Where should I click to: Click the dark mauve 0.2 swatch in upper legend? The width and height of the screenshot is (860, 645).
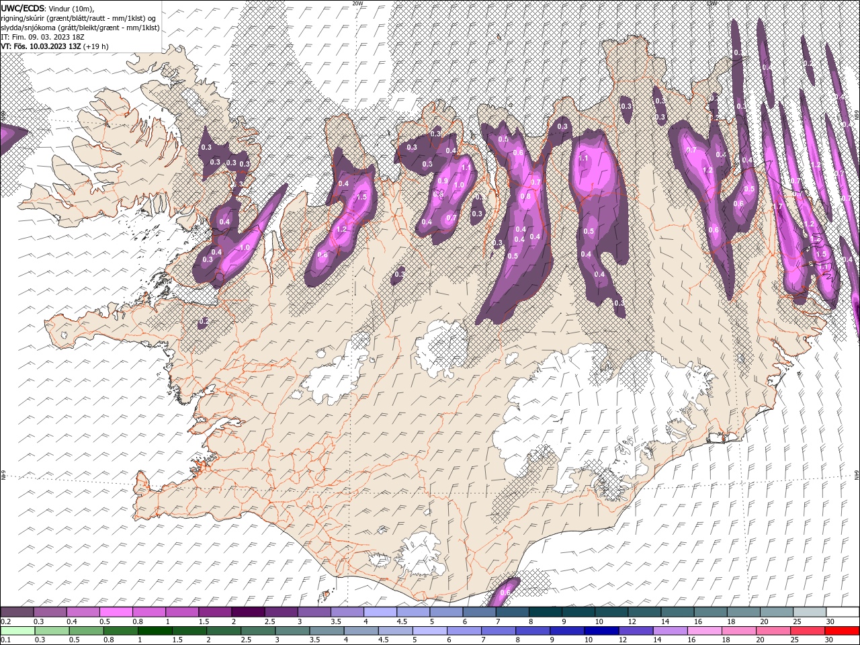pyautogui.click(x=17, y=612)
